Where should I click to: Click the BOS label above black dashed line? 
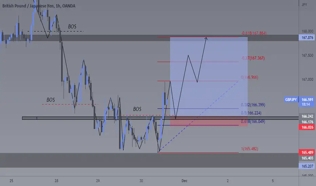pos(72,26)
